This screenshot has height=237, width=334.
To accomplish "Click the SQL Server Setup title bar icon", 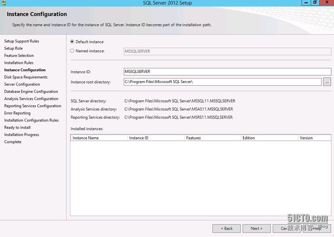I will 3,3.
